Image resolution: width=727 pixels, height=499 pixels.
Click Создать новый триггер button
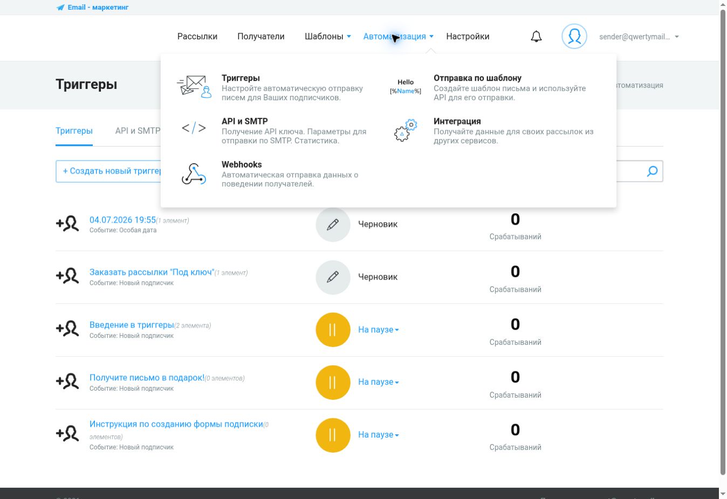click(108, 171)
